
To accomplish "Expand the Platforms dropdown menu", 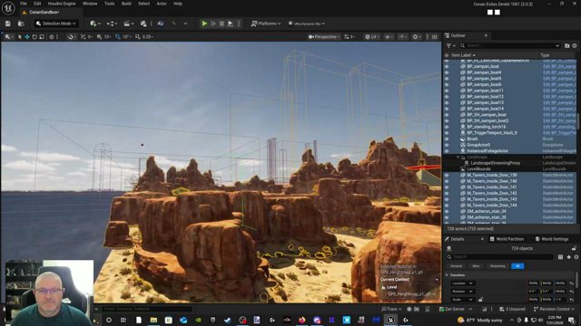I will click(x=266, y=24).
